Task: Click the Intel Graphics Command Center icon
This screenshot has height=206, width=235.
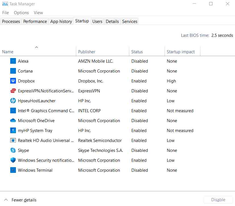Action: pos(13,111)
